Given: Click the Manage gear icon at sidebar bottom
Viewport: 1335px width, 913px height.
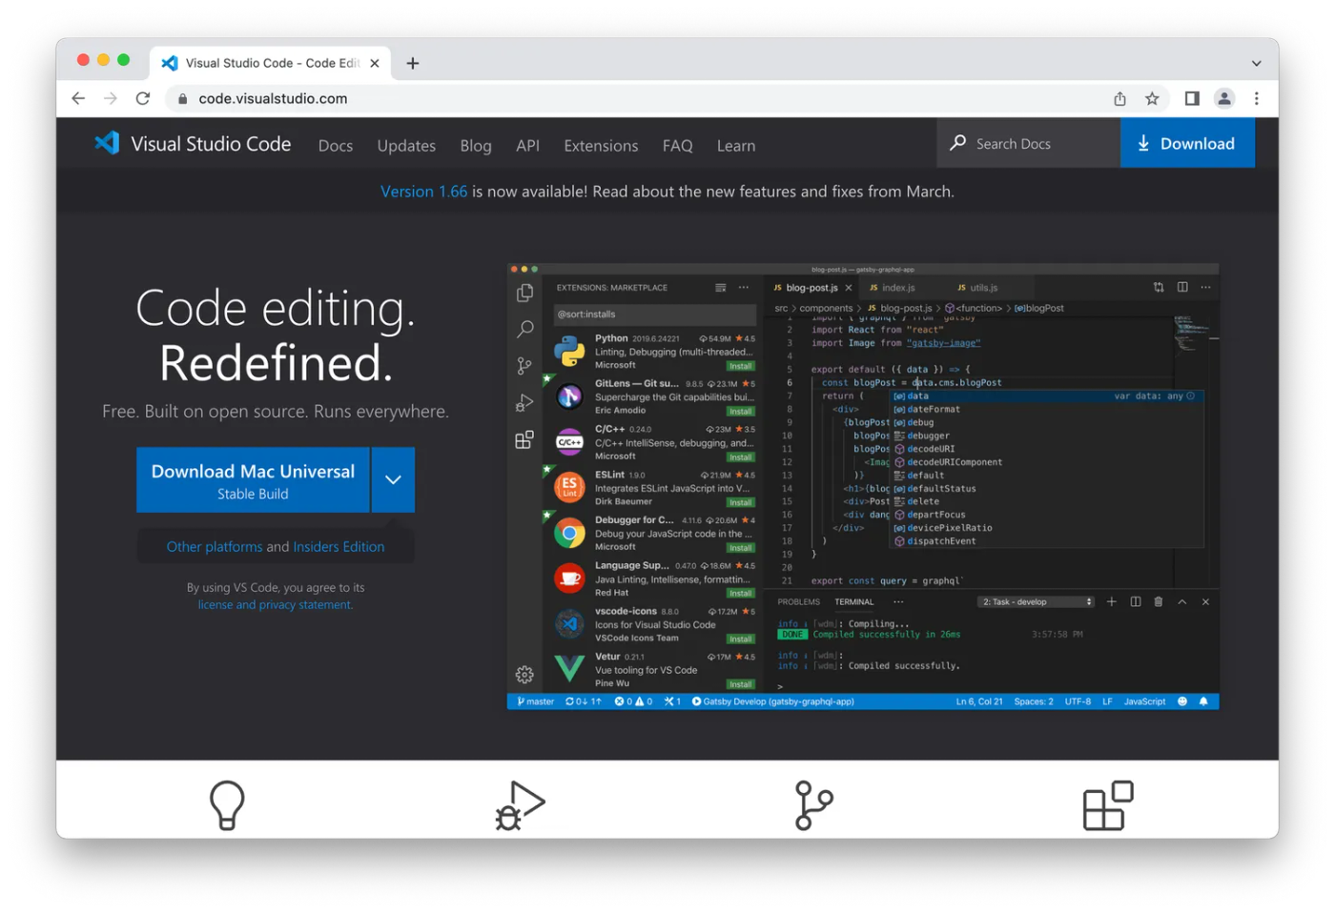Looking at the screenshot, I should click(524, 674).
